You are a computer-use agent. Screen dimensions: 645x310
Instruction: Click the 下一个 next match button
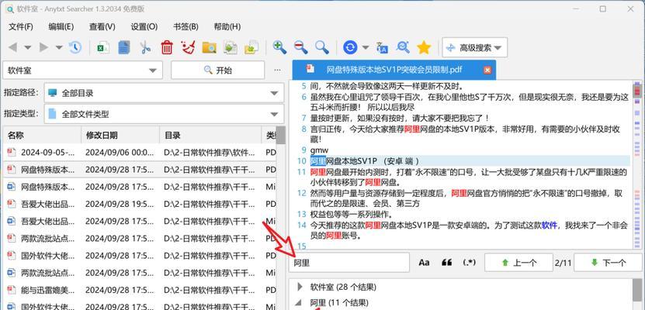[608, 263]
